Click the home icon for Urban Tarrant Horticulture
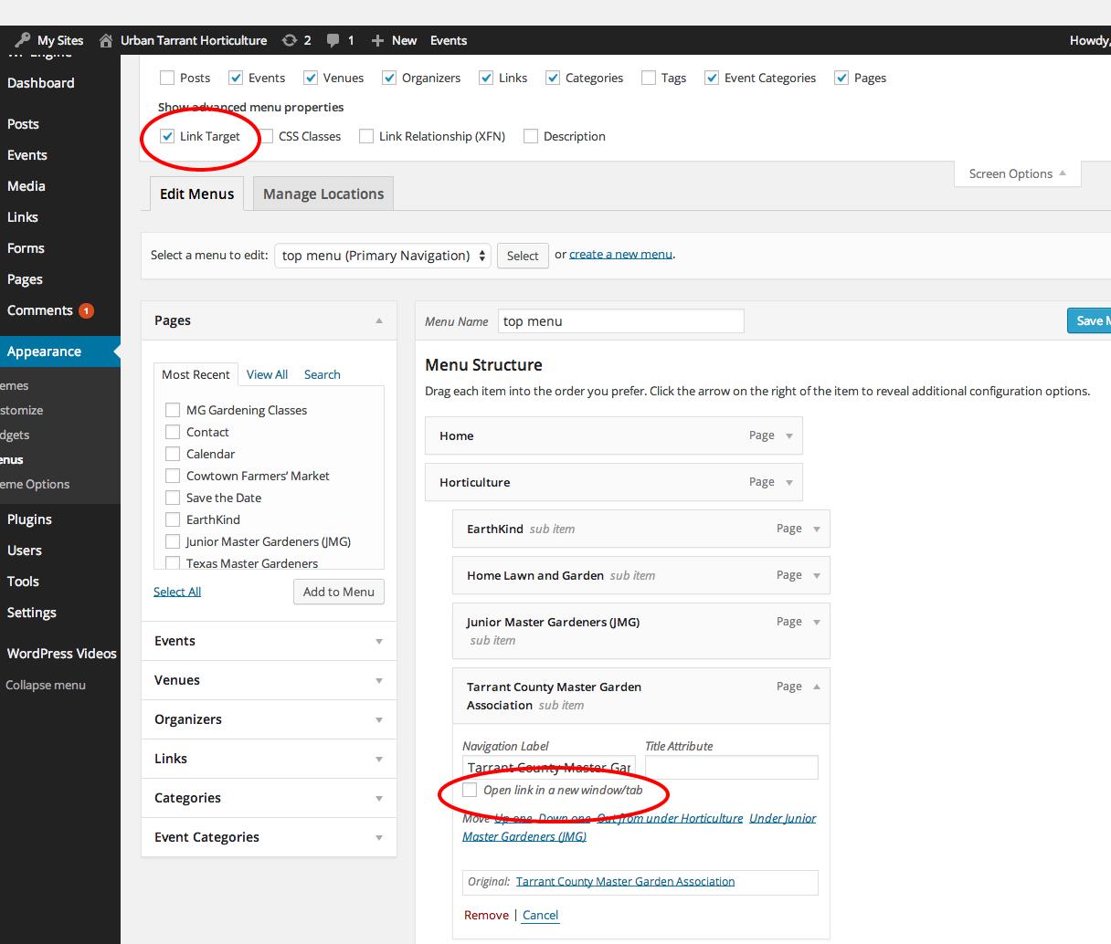1111x944 pixels. pyautogui.click(x=107, y=40)
